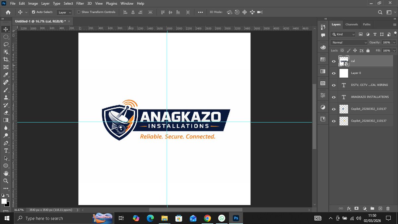The image size is (398, 224).
Task: Select the Lasso tool
Action: 6,44
